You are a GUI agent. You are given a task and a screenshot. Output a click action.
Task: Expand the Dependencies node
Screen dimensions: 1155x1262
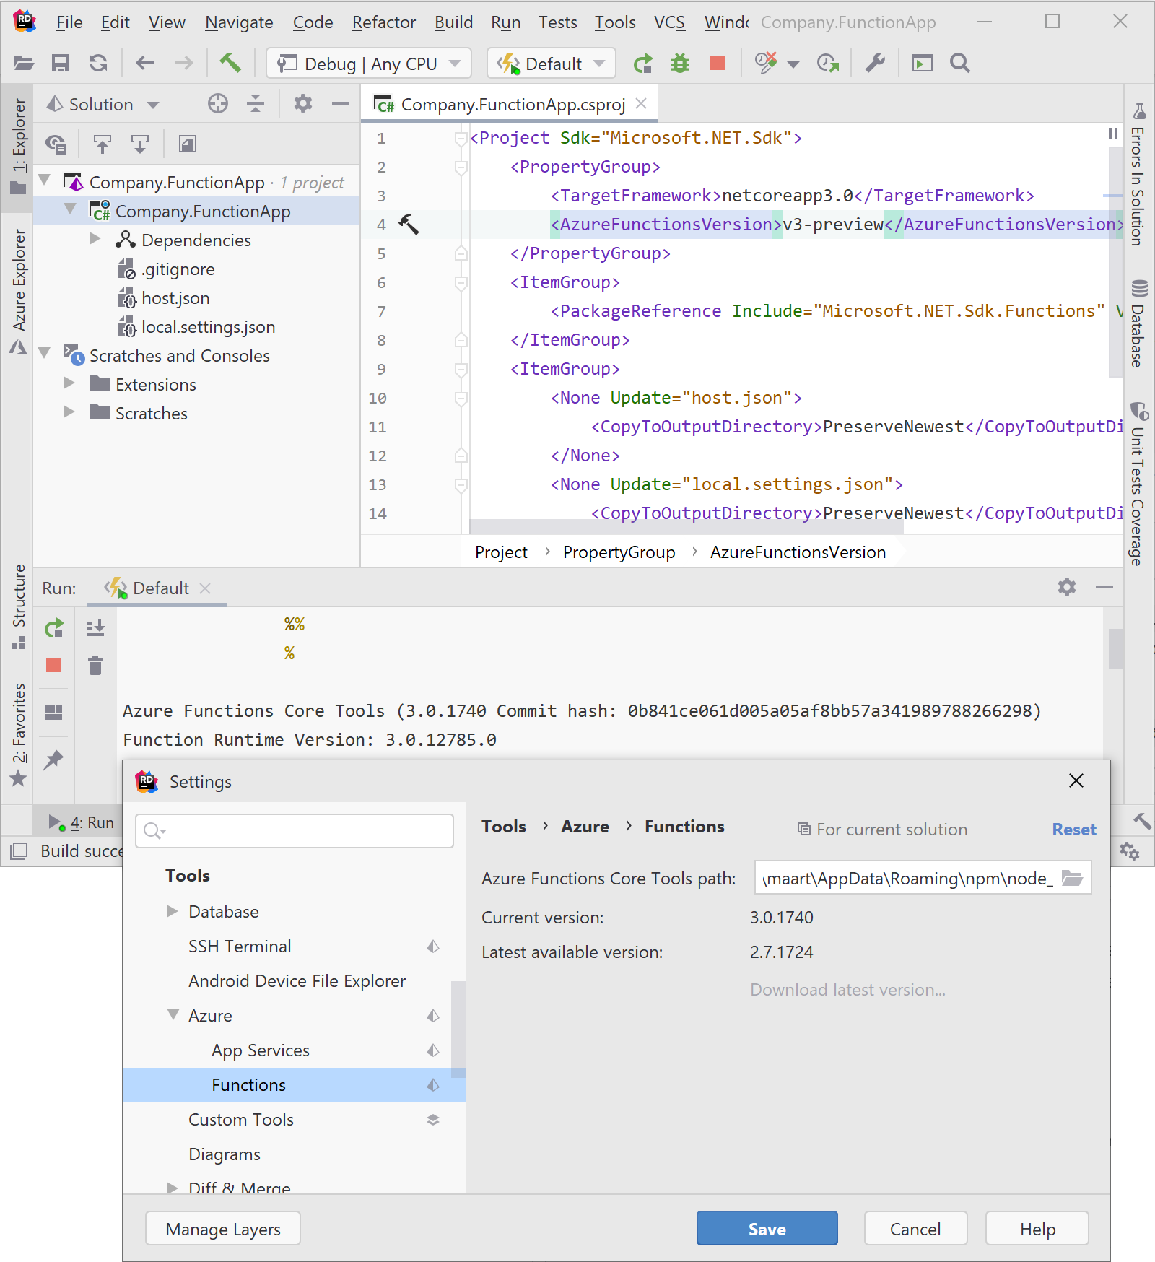click(95, 239)
